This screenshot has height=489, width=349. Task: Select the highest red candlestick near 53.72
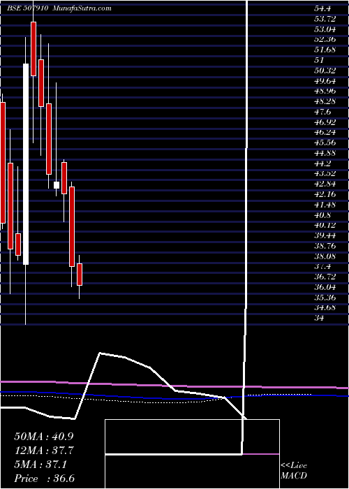coord(34,49)
